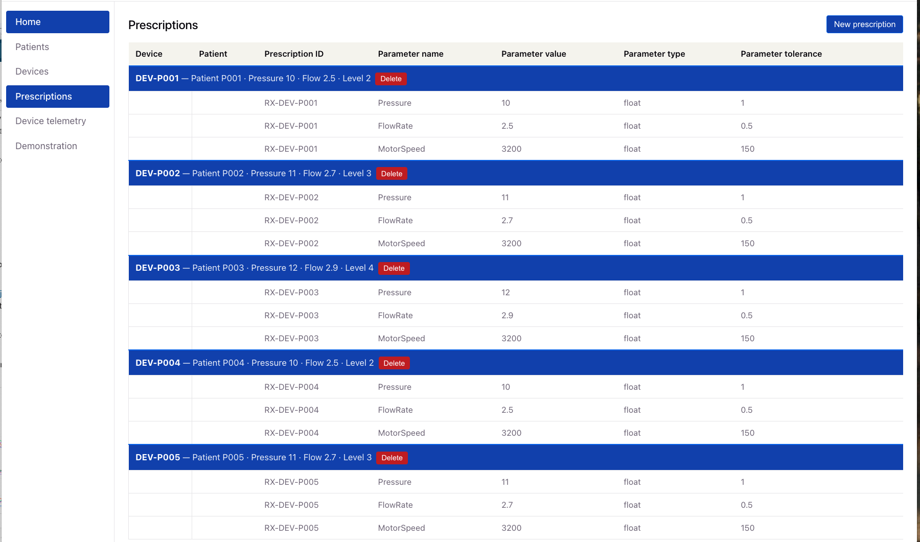The height and width of the screenshot is (542, 920).
Task: Open the Home menu item
Action: (x=58, y=22)
